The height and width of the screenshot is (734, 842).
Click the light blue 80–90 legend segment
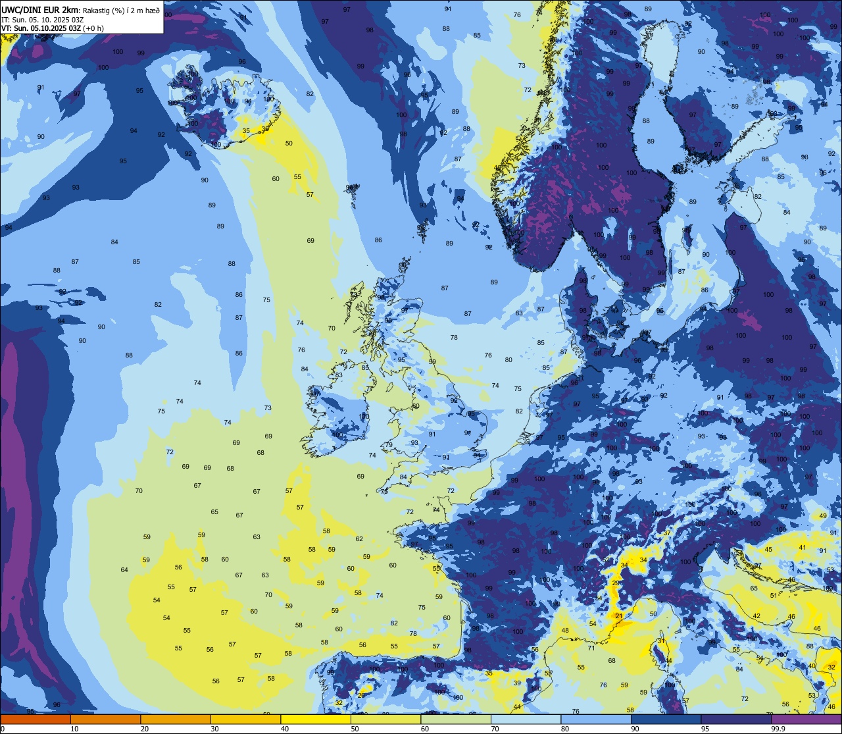coord(596,719)
